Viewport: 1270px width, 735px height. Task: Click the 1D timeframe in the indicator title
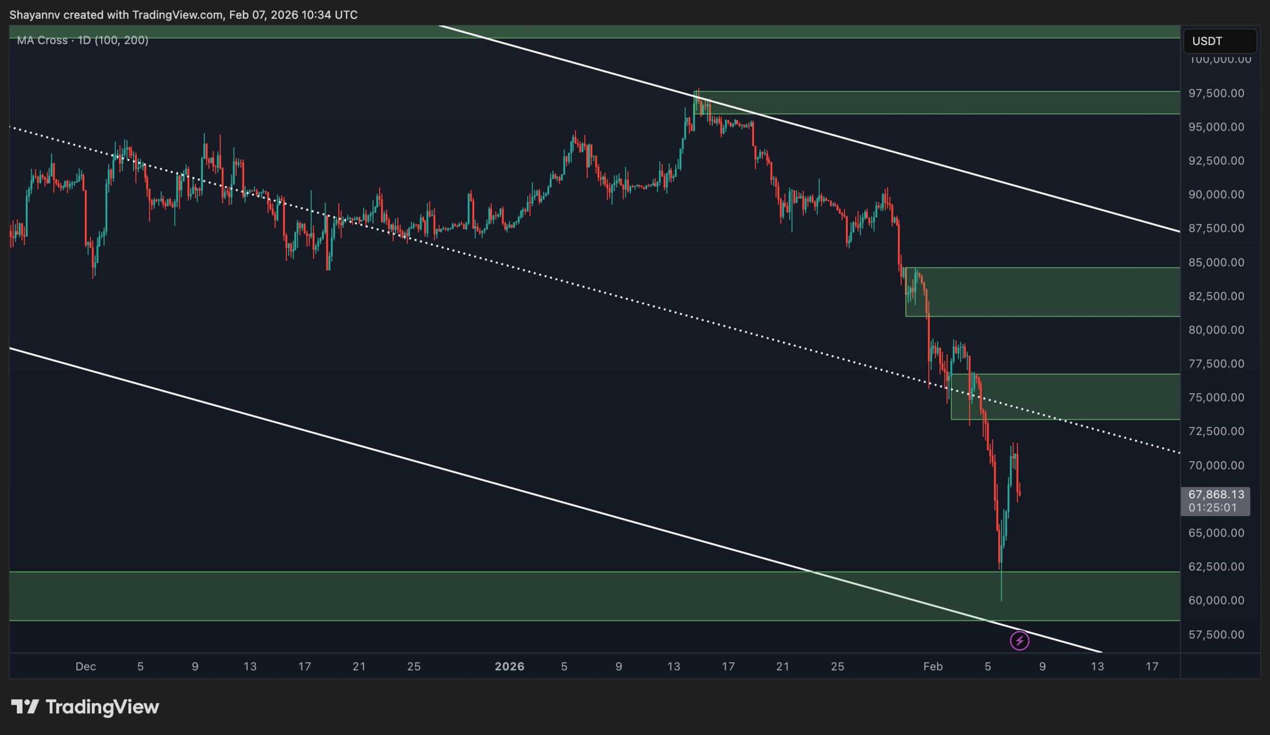(x=86, y=40)
